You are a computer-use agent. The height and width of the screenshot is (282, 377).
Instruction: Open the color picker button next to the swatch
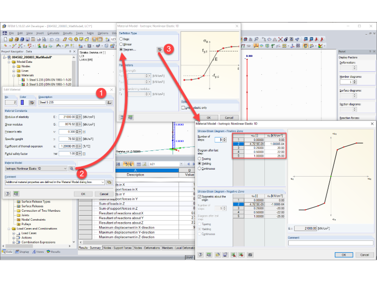coord(31,102)
